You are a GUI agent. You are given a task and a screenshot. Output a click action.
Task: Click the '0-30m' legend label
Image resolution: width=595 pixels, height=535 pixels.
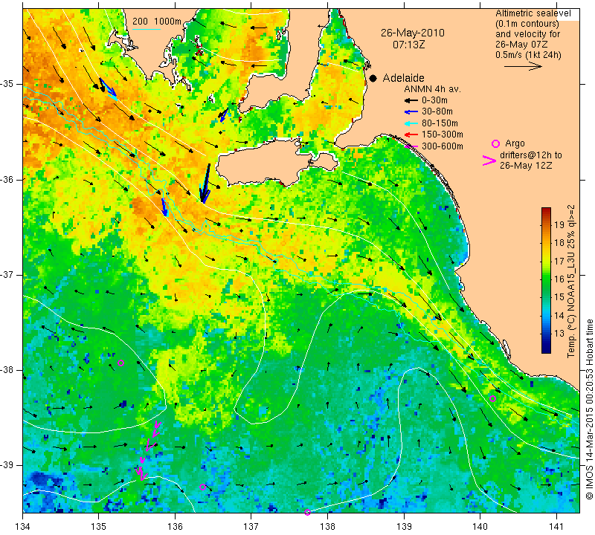pos(434,100)
